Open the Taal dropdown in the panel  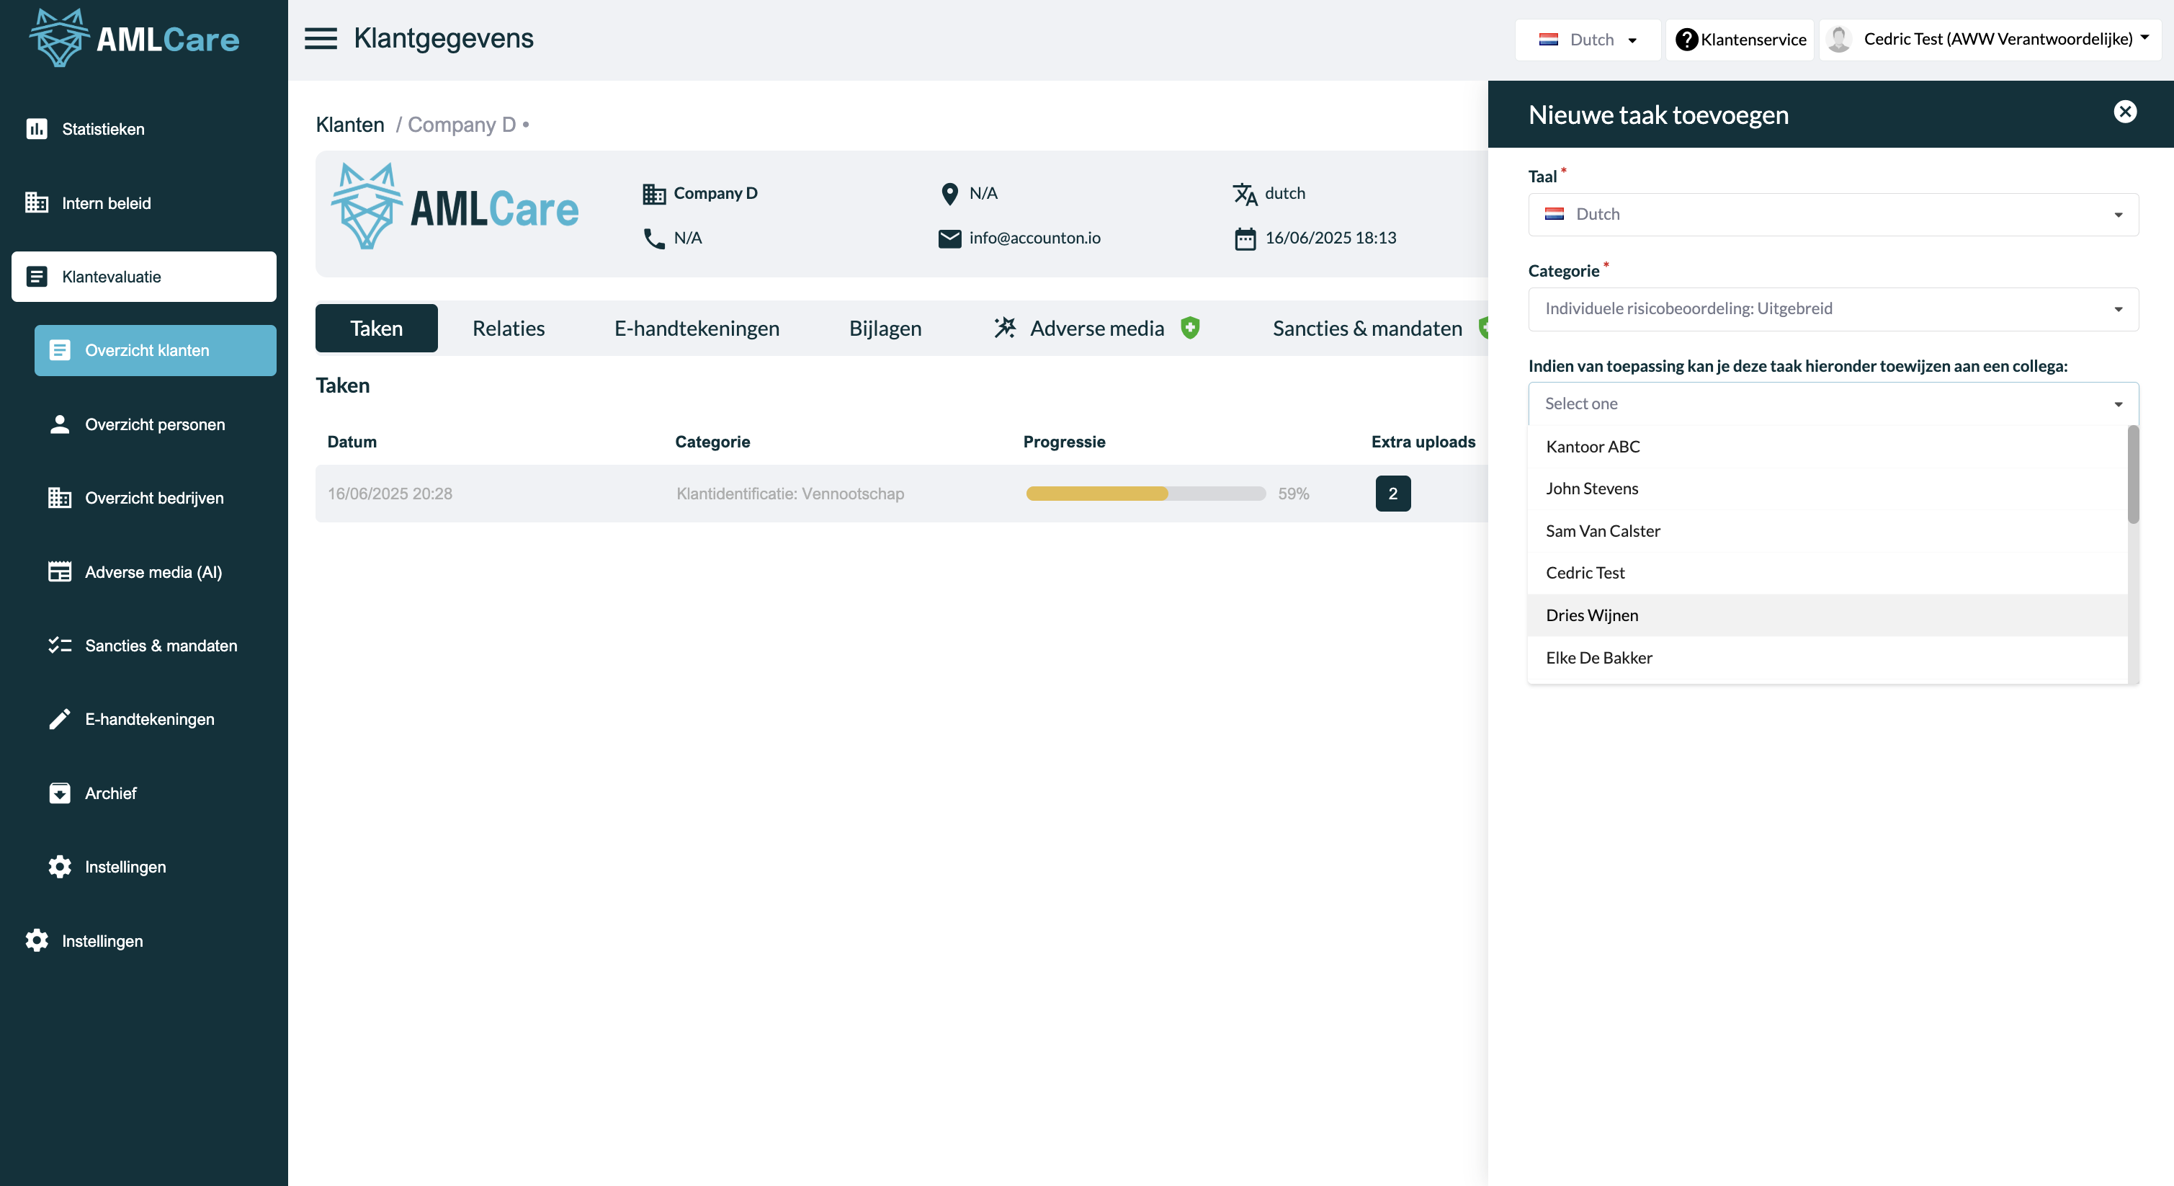(1833, 215)
